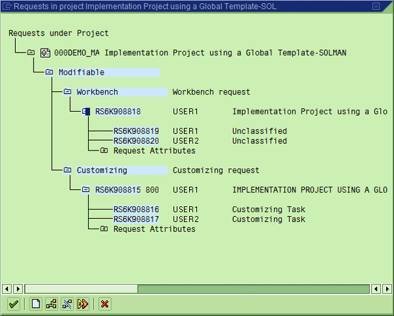The width and height of the screenshot is (394, 316).
Task: Select request RS6K908815
Action: 118,190
